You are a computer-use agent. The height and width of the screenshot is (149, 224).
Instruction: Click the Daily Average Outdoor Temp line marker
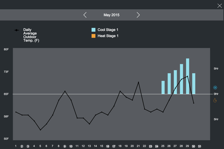click(x=16, y=30)
